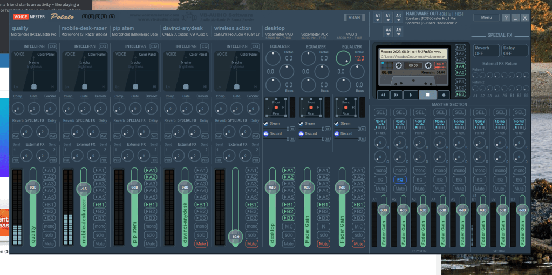Click the Discord icon in the VAIO 3 strip
The width and height of the screenshot is (552, 275).
pos(337,134)
